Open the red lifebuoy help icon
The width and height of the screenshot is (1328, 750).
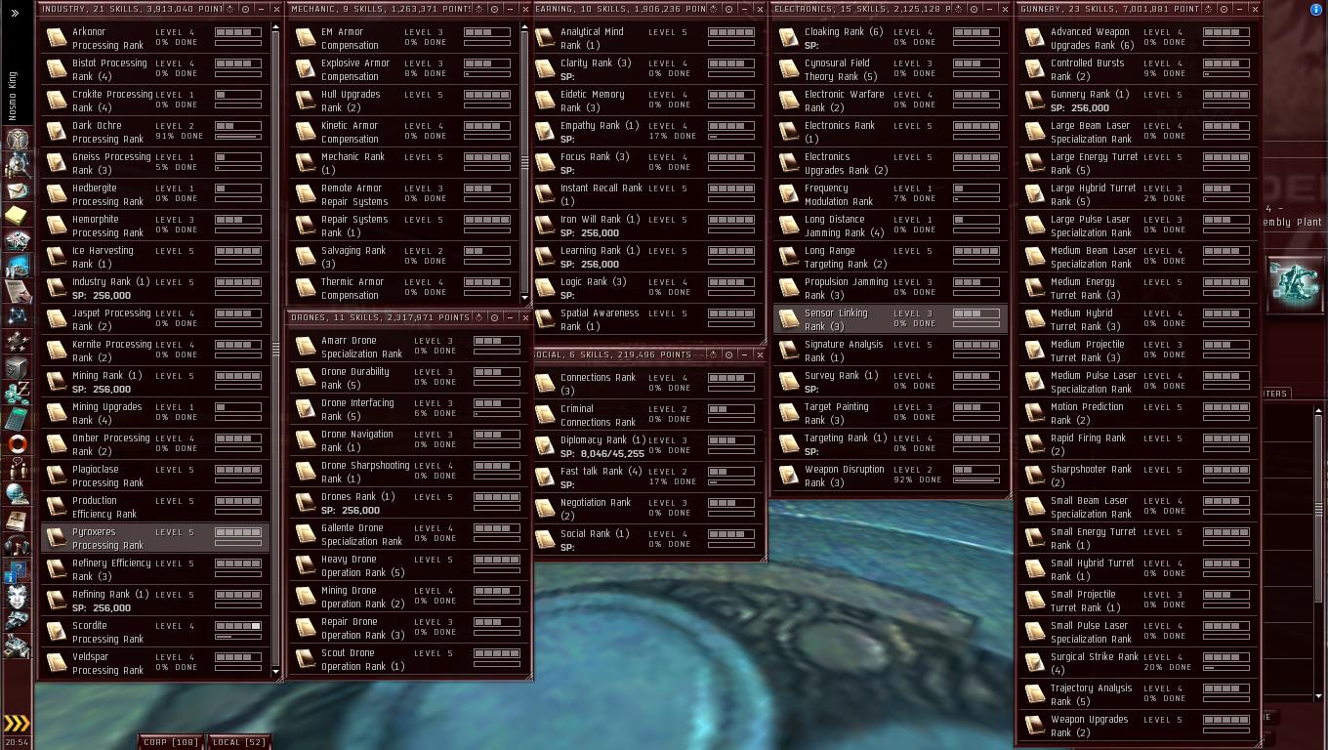point(17,444)
